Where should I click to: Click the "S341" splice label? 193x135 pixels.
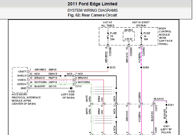pos(171,105)
